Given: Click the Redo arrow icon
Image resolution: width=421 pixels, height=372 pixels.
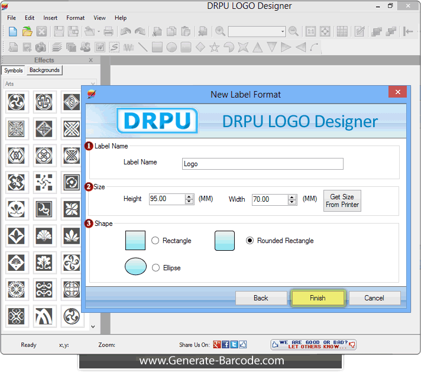Looking at the screenshot, I should click(140, 31).
